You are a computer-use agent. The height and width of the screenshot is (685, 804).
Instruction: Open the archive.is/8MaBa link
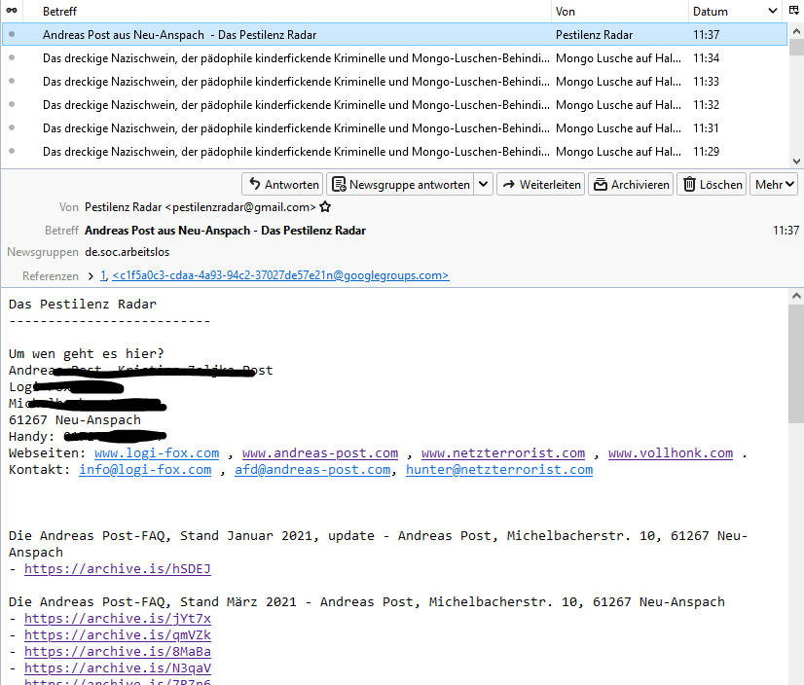(118, 652)
